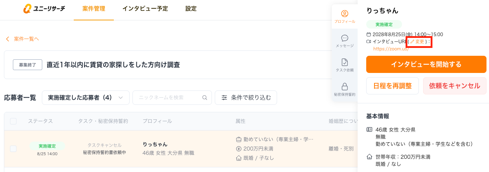The width and height of the screenshot is (489, 172).
Task: Click the search magnifier icon
Action: point(205,98)
